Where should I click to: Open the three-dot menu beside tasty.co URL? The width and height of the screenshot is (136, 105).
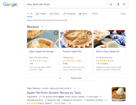tap(75, 88)
